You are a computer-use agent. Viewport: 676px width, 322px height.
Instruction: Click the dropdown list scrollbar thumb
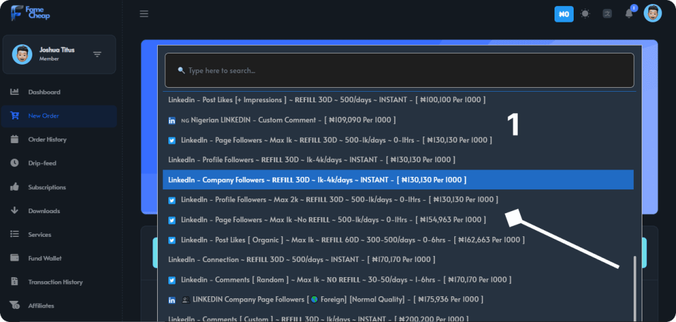[x=635, y=289]
